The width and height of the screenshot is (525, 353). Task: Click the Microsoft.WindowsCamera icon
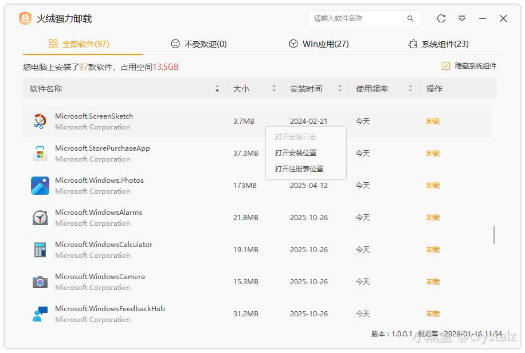40,282
